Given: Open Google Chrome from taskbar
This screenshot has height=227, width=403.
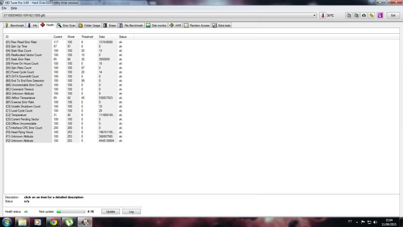Looking at the screenshot, I should (x=54, y=222).
